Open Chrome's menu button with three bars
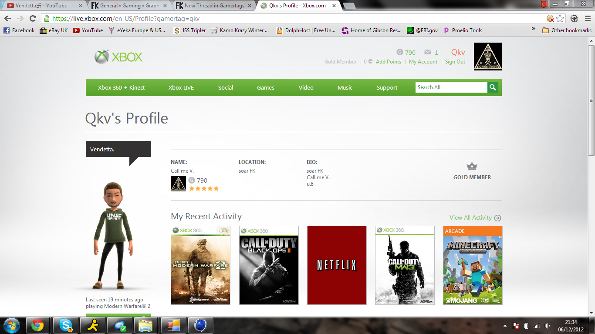 587,19
